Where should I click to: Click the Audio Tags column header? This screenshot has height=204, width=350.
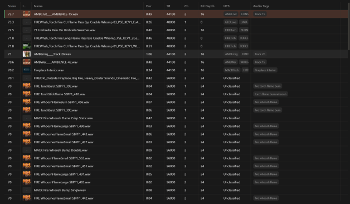coord(261,6)
